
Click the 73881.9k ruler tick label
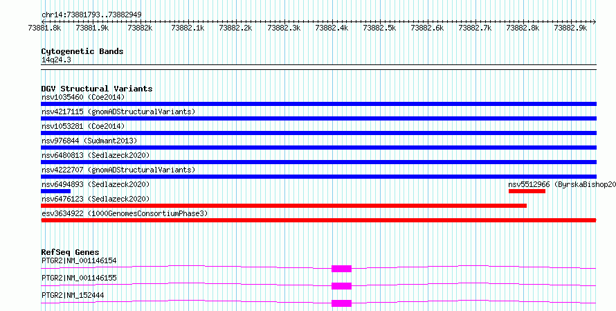coord(92,28)
